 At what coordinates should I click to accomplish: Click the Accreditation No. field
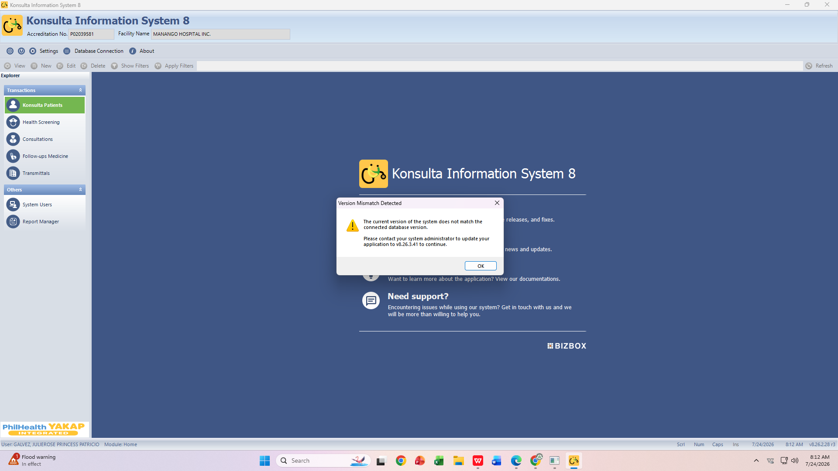91,34
